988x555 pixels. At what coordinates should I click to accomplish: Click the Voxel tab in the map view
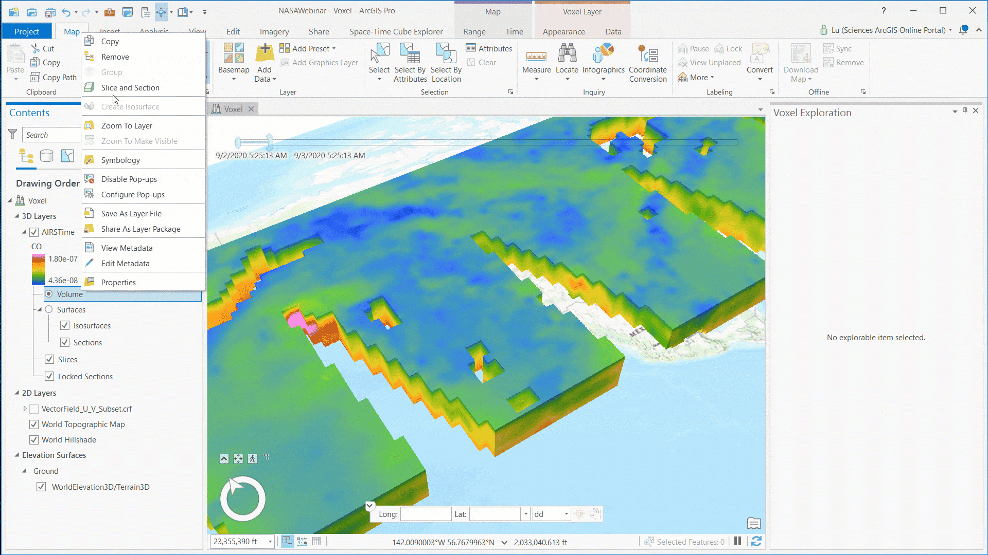point(233,108)
